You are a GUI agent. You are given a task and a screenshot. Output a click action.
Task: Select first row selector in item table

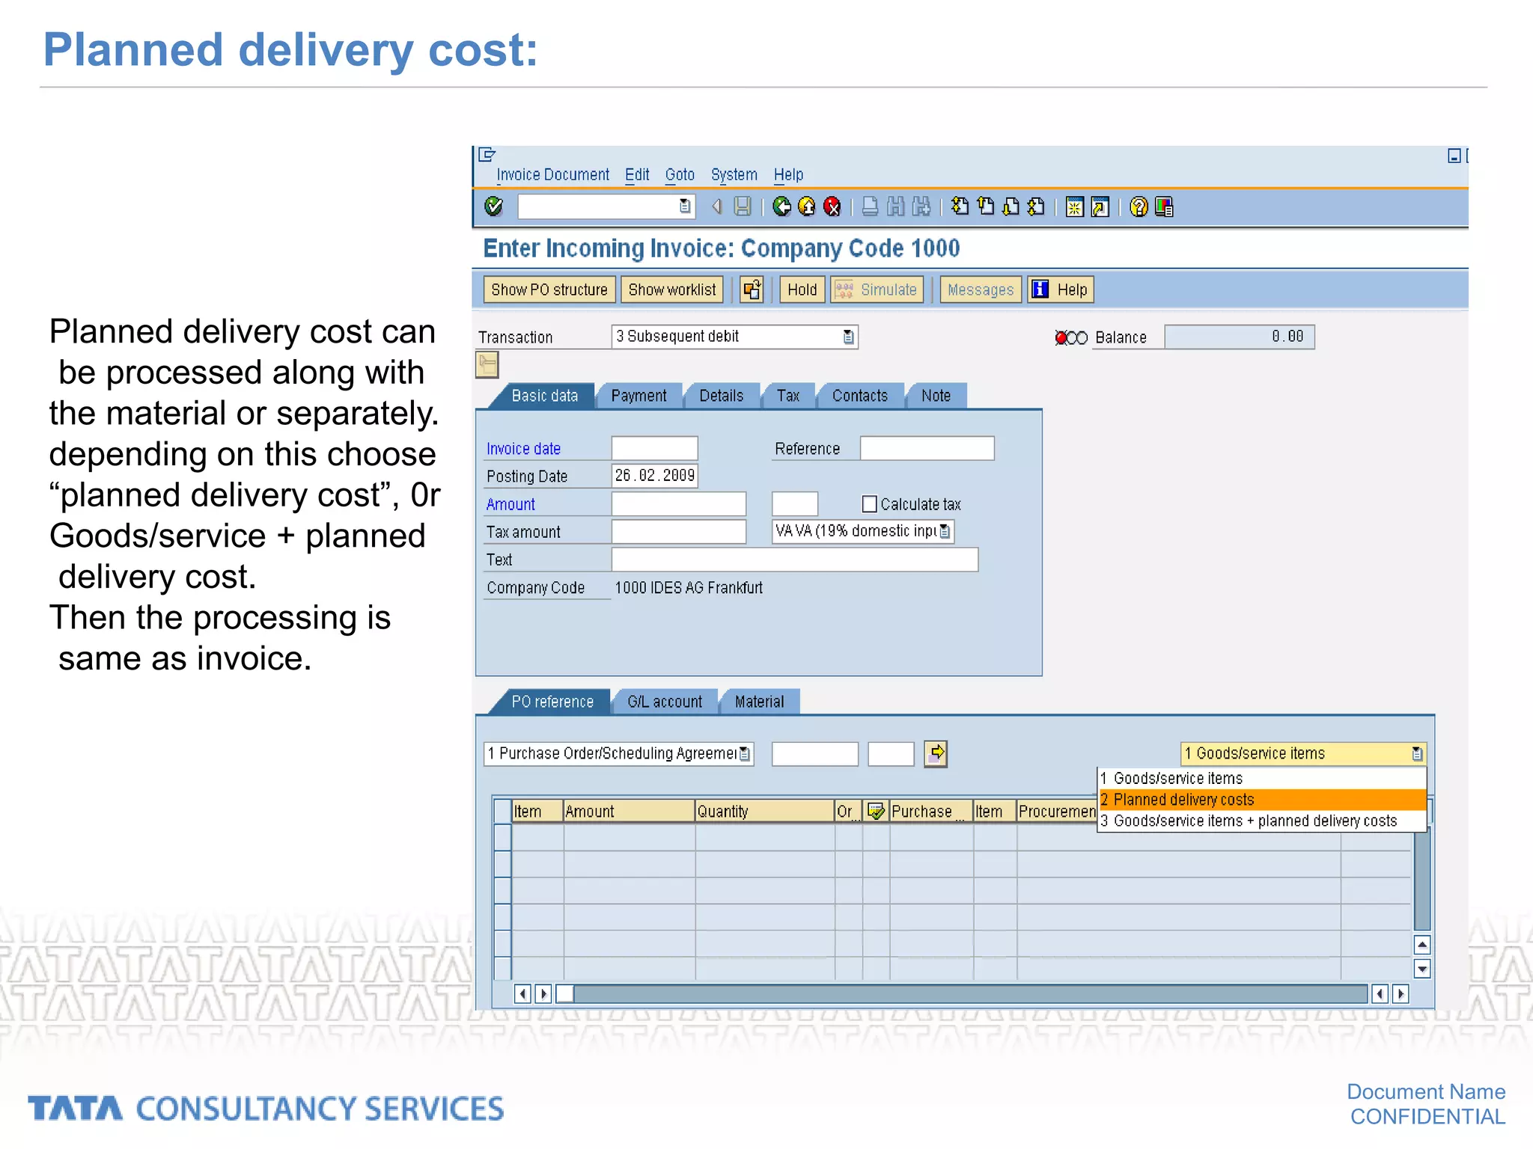tap(502, 837)
